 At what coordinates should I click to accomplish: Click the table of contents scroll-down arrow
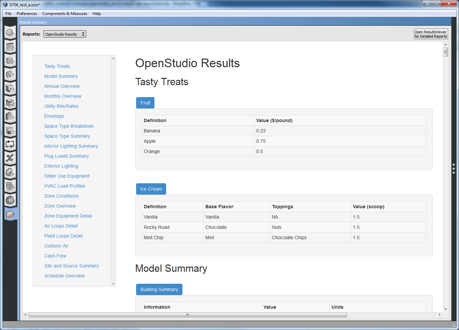point(113,284)
